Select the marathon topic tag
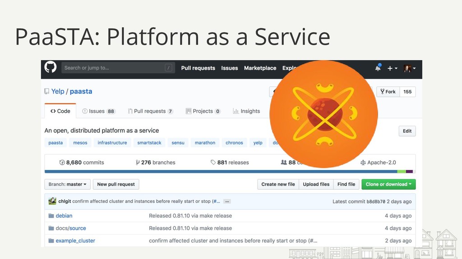The height and width of the screenshot is (259, 462). 205,143
